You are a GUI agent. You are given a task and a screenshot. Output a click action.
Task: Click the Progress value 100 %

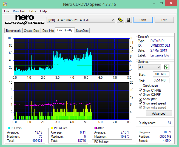167,132
